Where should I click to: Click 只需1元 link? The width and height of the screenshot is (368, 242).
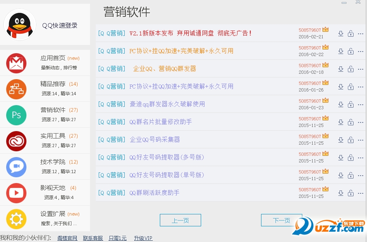coord(118,238)
